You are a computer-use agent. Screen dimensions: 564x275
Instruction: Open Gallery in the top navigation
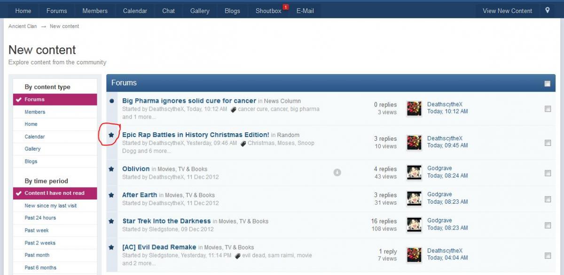pos(200,11)
